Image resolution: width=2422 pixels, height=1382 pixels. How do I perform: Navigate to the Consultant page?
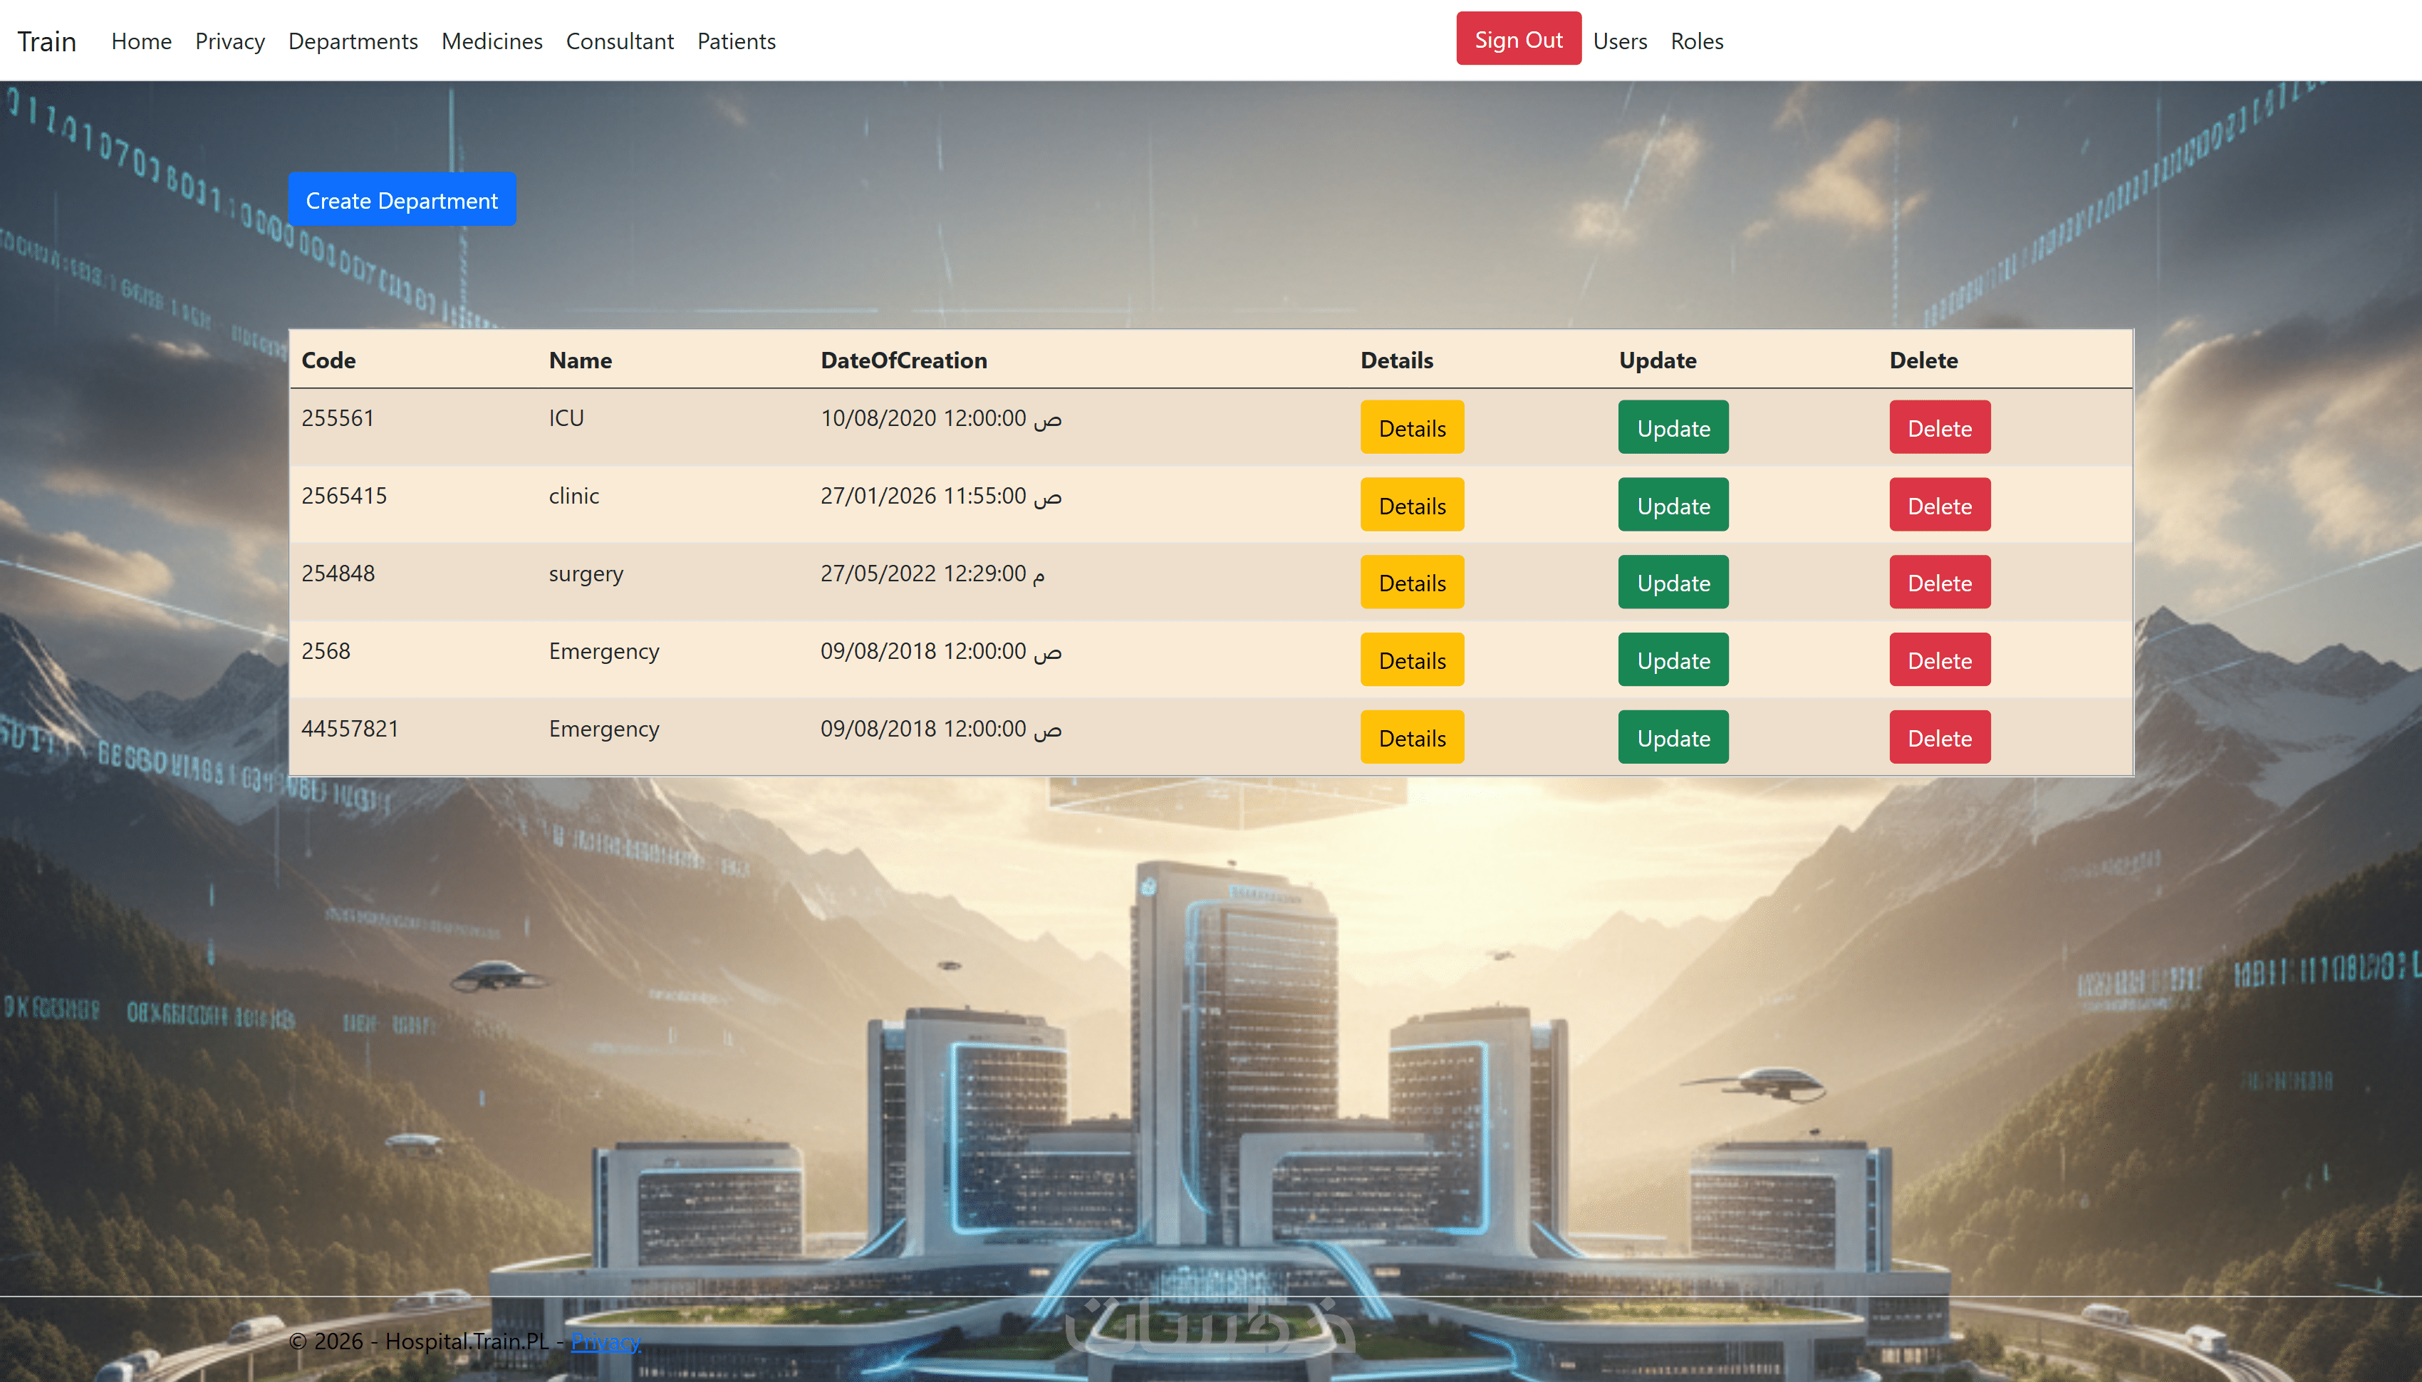pos(620,41)
